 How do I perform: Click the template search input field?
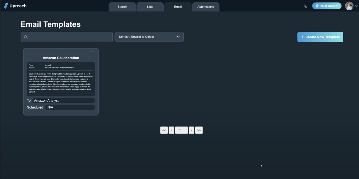[x=70, y=37]
